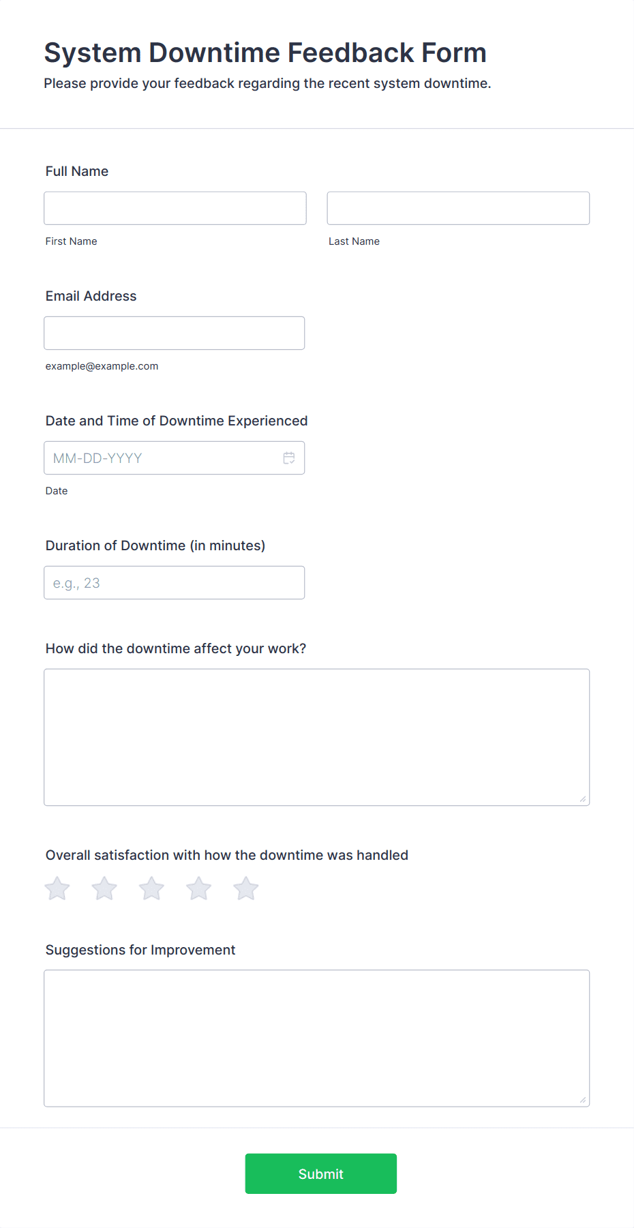Open the calendar date picker icon

[289, 458]
